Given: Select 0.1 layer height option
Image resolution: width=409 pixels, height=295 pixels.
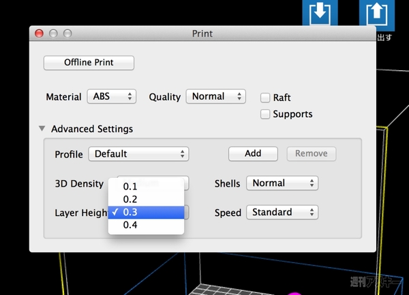Looking at the screenshot, I should pyautogui.click(x=130, y=186).
